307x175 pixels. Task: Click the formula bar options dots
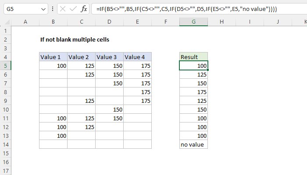coord(53,9)
